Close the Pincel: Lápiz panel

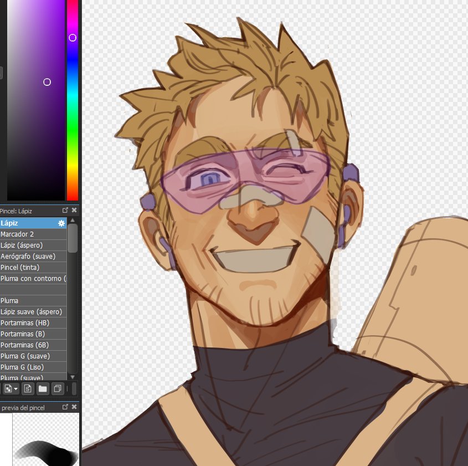[74, 210]
